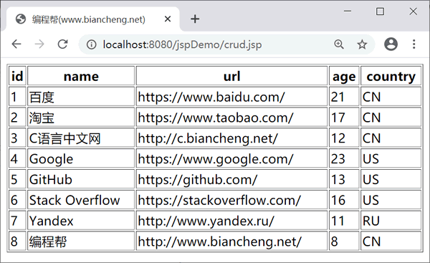Click the forward navigation arrow
This screenshot has height=263, width=430.
[x=39, y=44]
